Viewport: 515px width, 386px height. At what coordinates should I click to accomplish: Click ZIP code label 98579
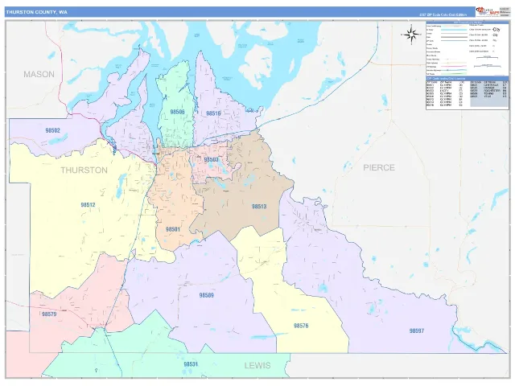[x=49, y=314]
